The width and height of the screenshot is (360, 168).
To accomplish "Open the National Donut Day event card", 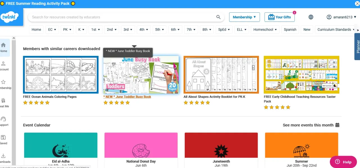I will point(141,150).
